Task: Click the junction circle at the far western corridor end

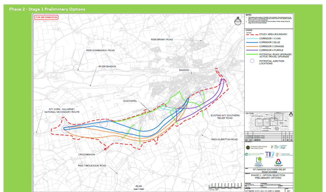Action: pyautogui.click(x=66, y=129)
